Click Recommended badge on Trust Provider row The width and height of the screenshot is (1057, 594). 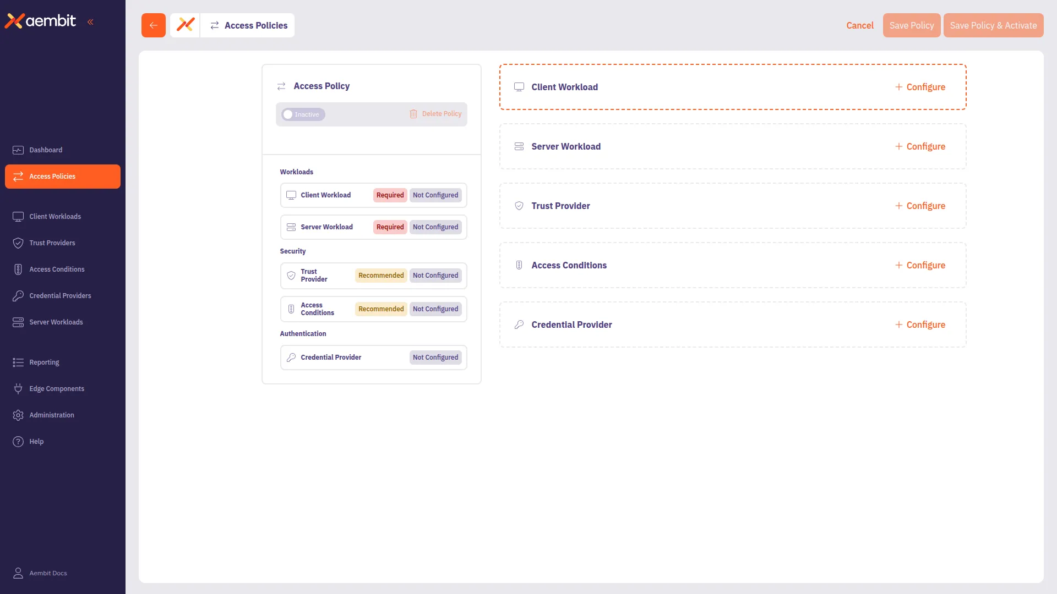[381, 276]
